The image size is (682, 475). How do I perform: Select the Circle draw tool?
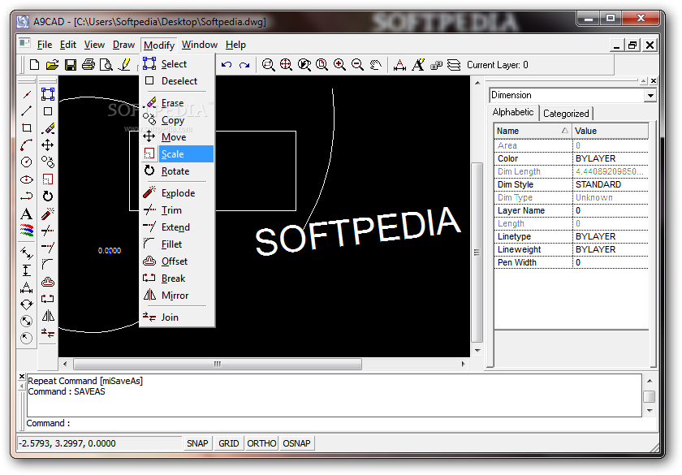tap(27, 162)
